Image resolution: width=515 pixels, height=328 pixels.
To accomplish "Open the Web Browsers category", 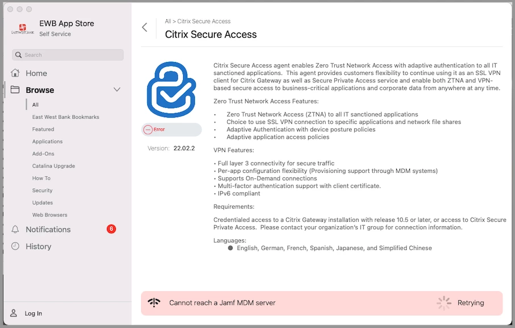I will coord(49,215).
